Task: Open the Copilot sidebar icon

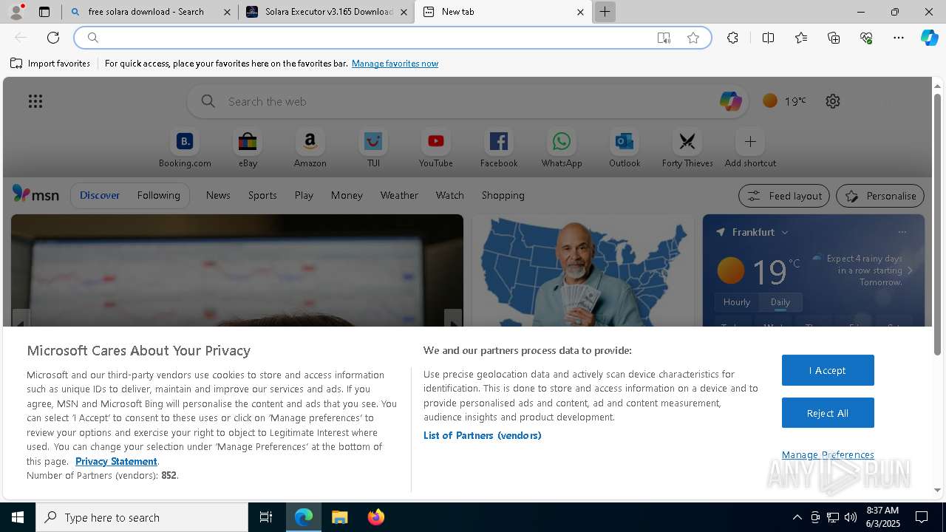Action: point(929,38)
